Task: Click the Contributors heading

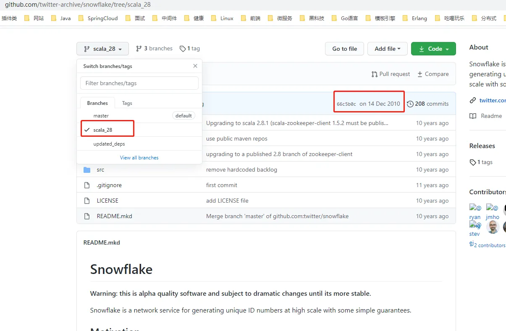Action: [x=488, y=192]
